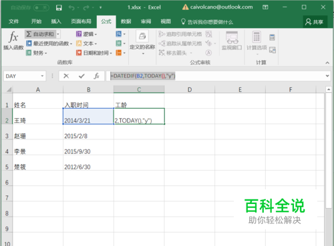This screenshot has width=334, height=246.
Task: Click the account caivolcano@outlook.com
Action: tap(221, 7)
